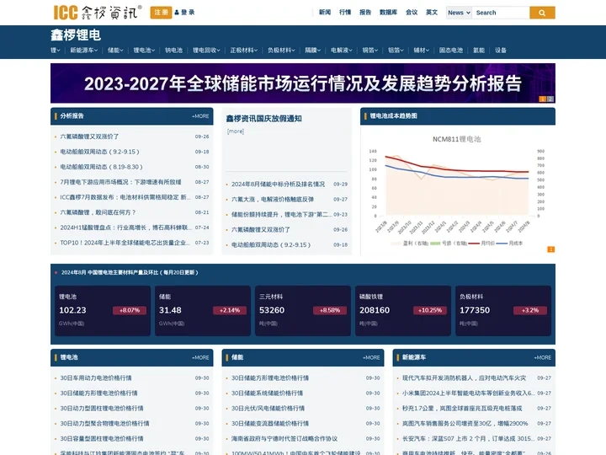
Task: Go to 设备 navigation item
Action: click(x=501, y=51)
